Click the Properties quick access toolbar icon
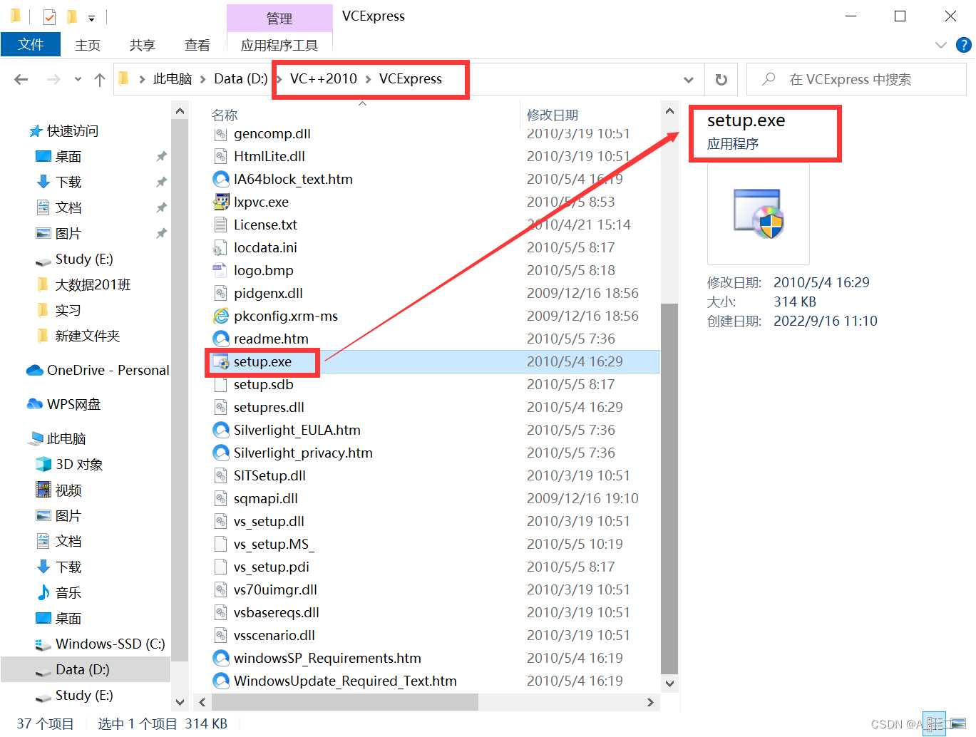 click(x=49, y=16)
